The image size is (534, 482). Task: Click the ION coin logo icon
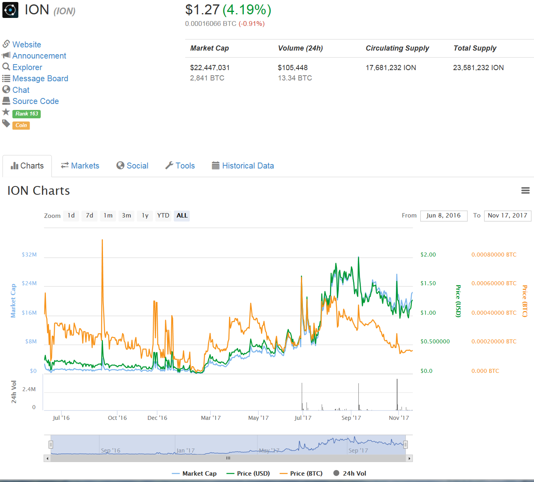[10, 10]
